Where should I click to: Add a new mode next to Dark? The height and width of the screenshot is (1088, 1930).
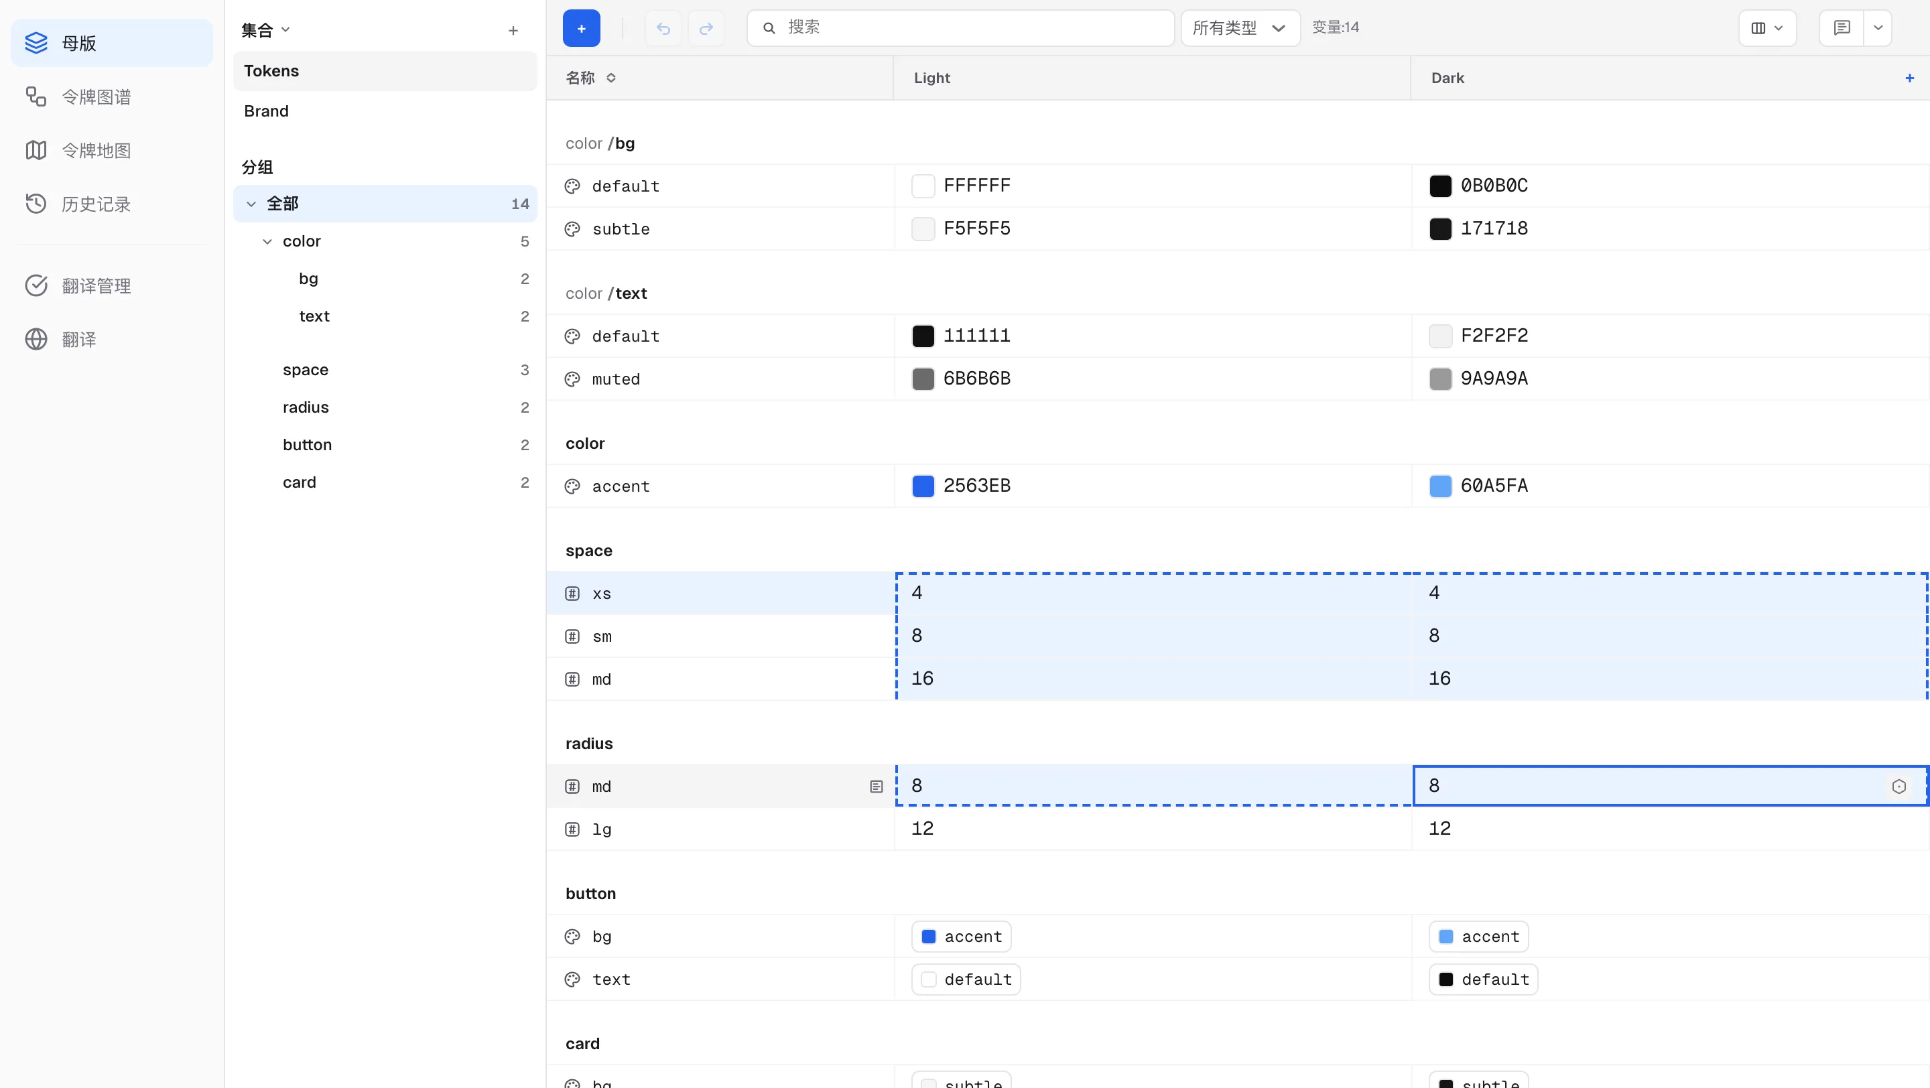click(1910, 78)
